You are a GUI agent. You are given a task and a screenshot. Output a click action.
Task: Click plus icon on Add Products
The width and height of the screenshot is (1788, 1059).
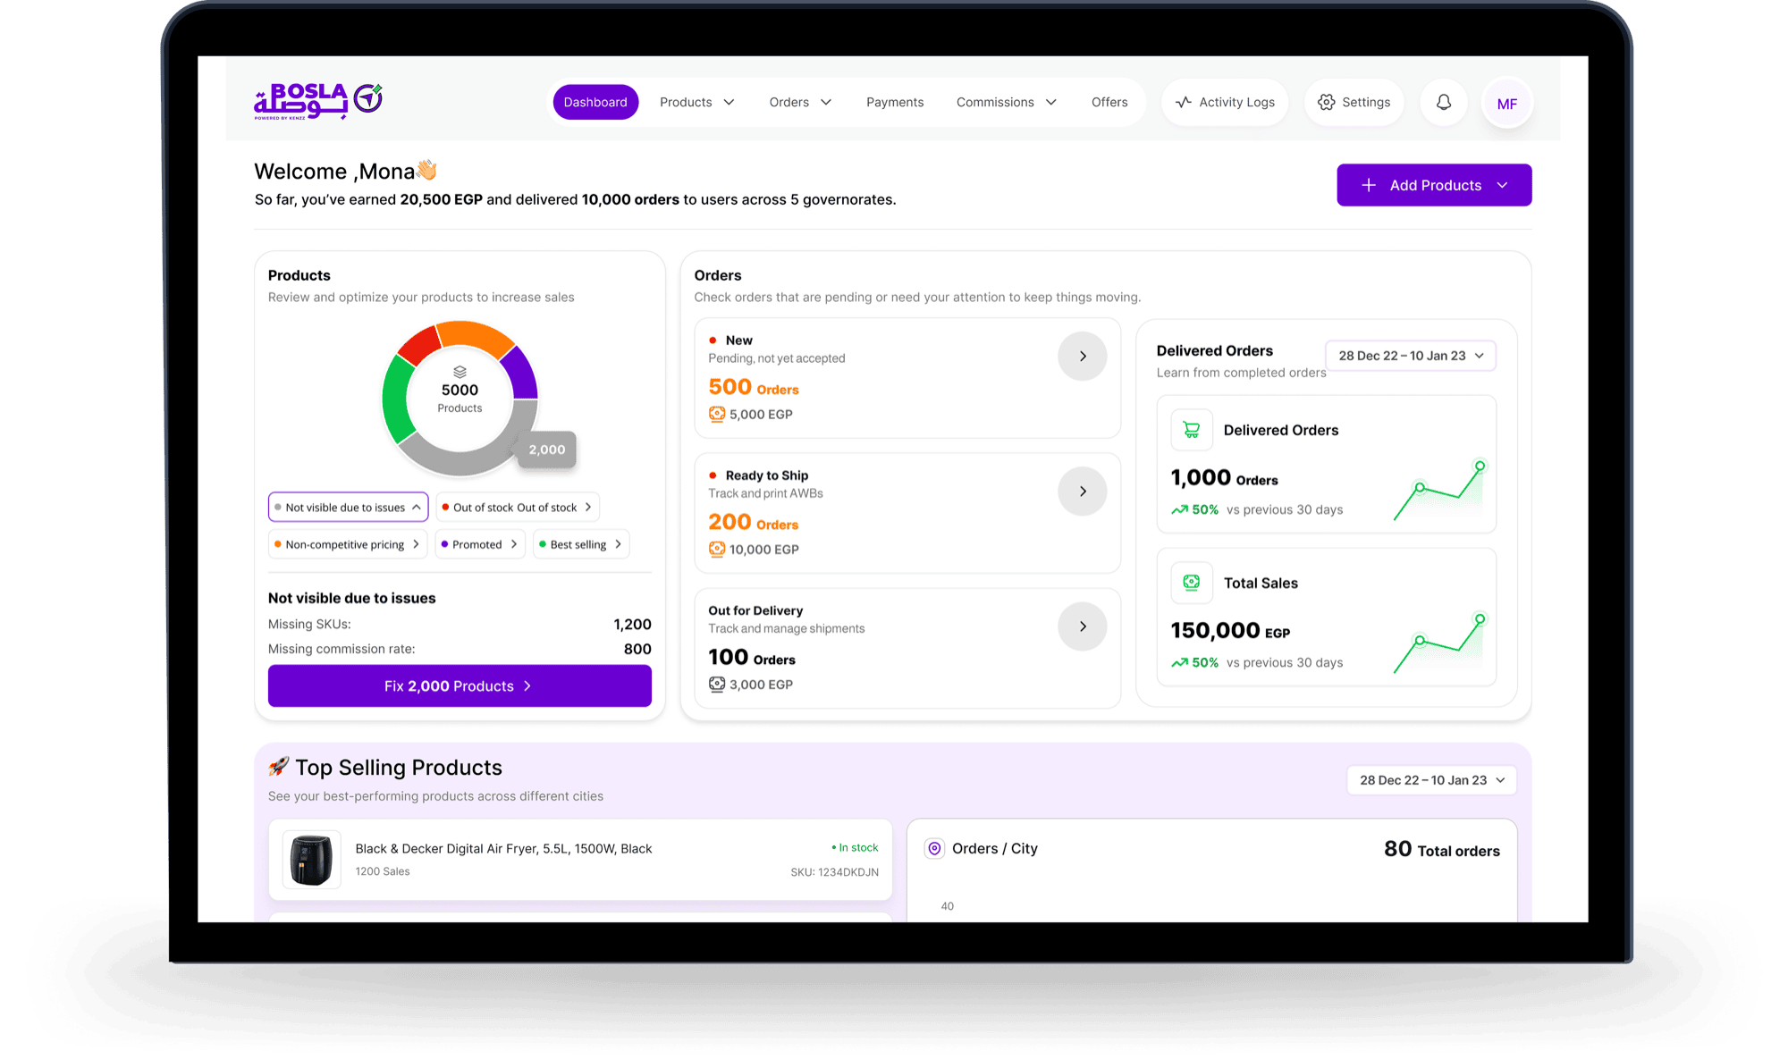pos(1369,185)
